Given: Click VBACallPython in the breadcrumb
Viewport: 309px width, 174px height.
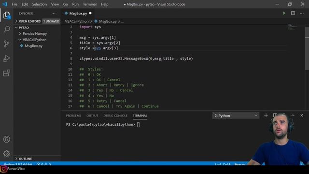Looking at the screenshot, I should (77, 21).
